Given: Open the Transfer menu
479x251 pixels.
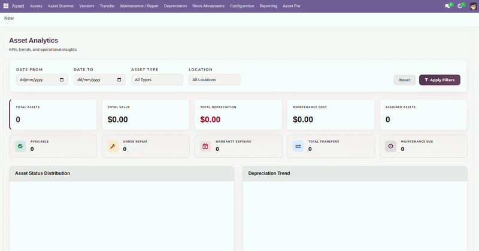Looking at the screenshot, I should (x=107, y=6).
